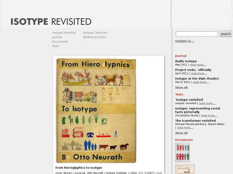This screenshot has height=174, width=233.
Task: Open Related archives menu link
Action: pos(94,37)
